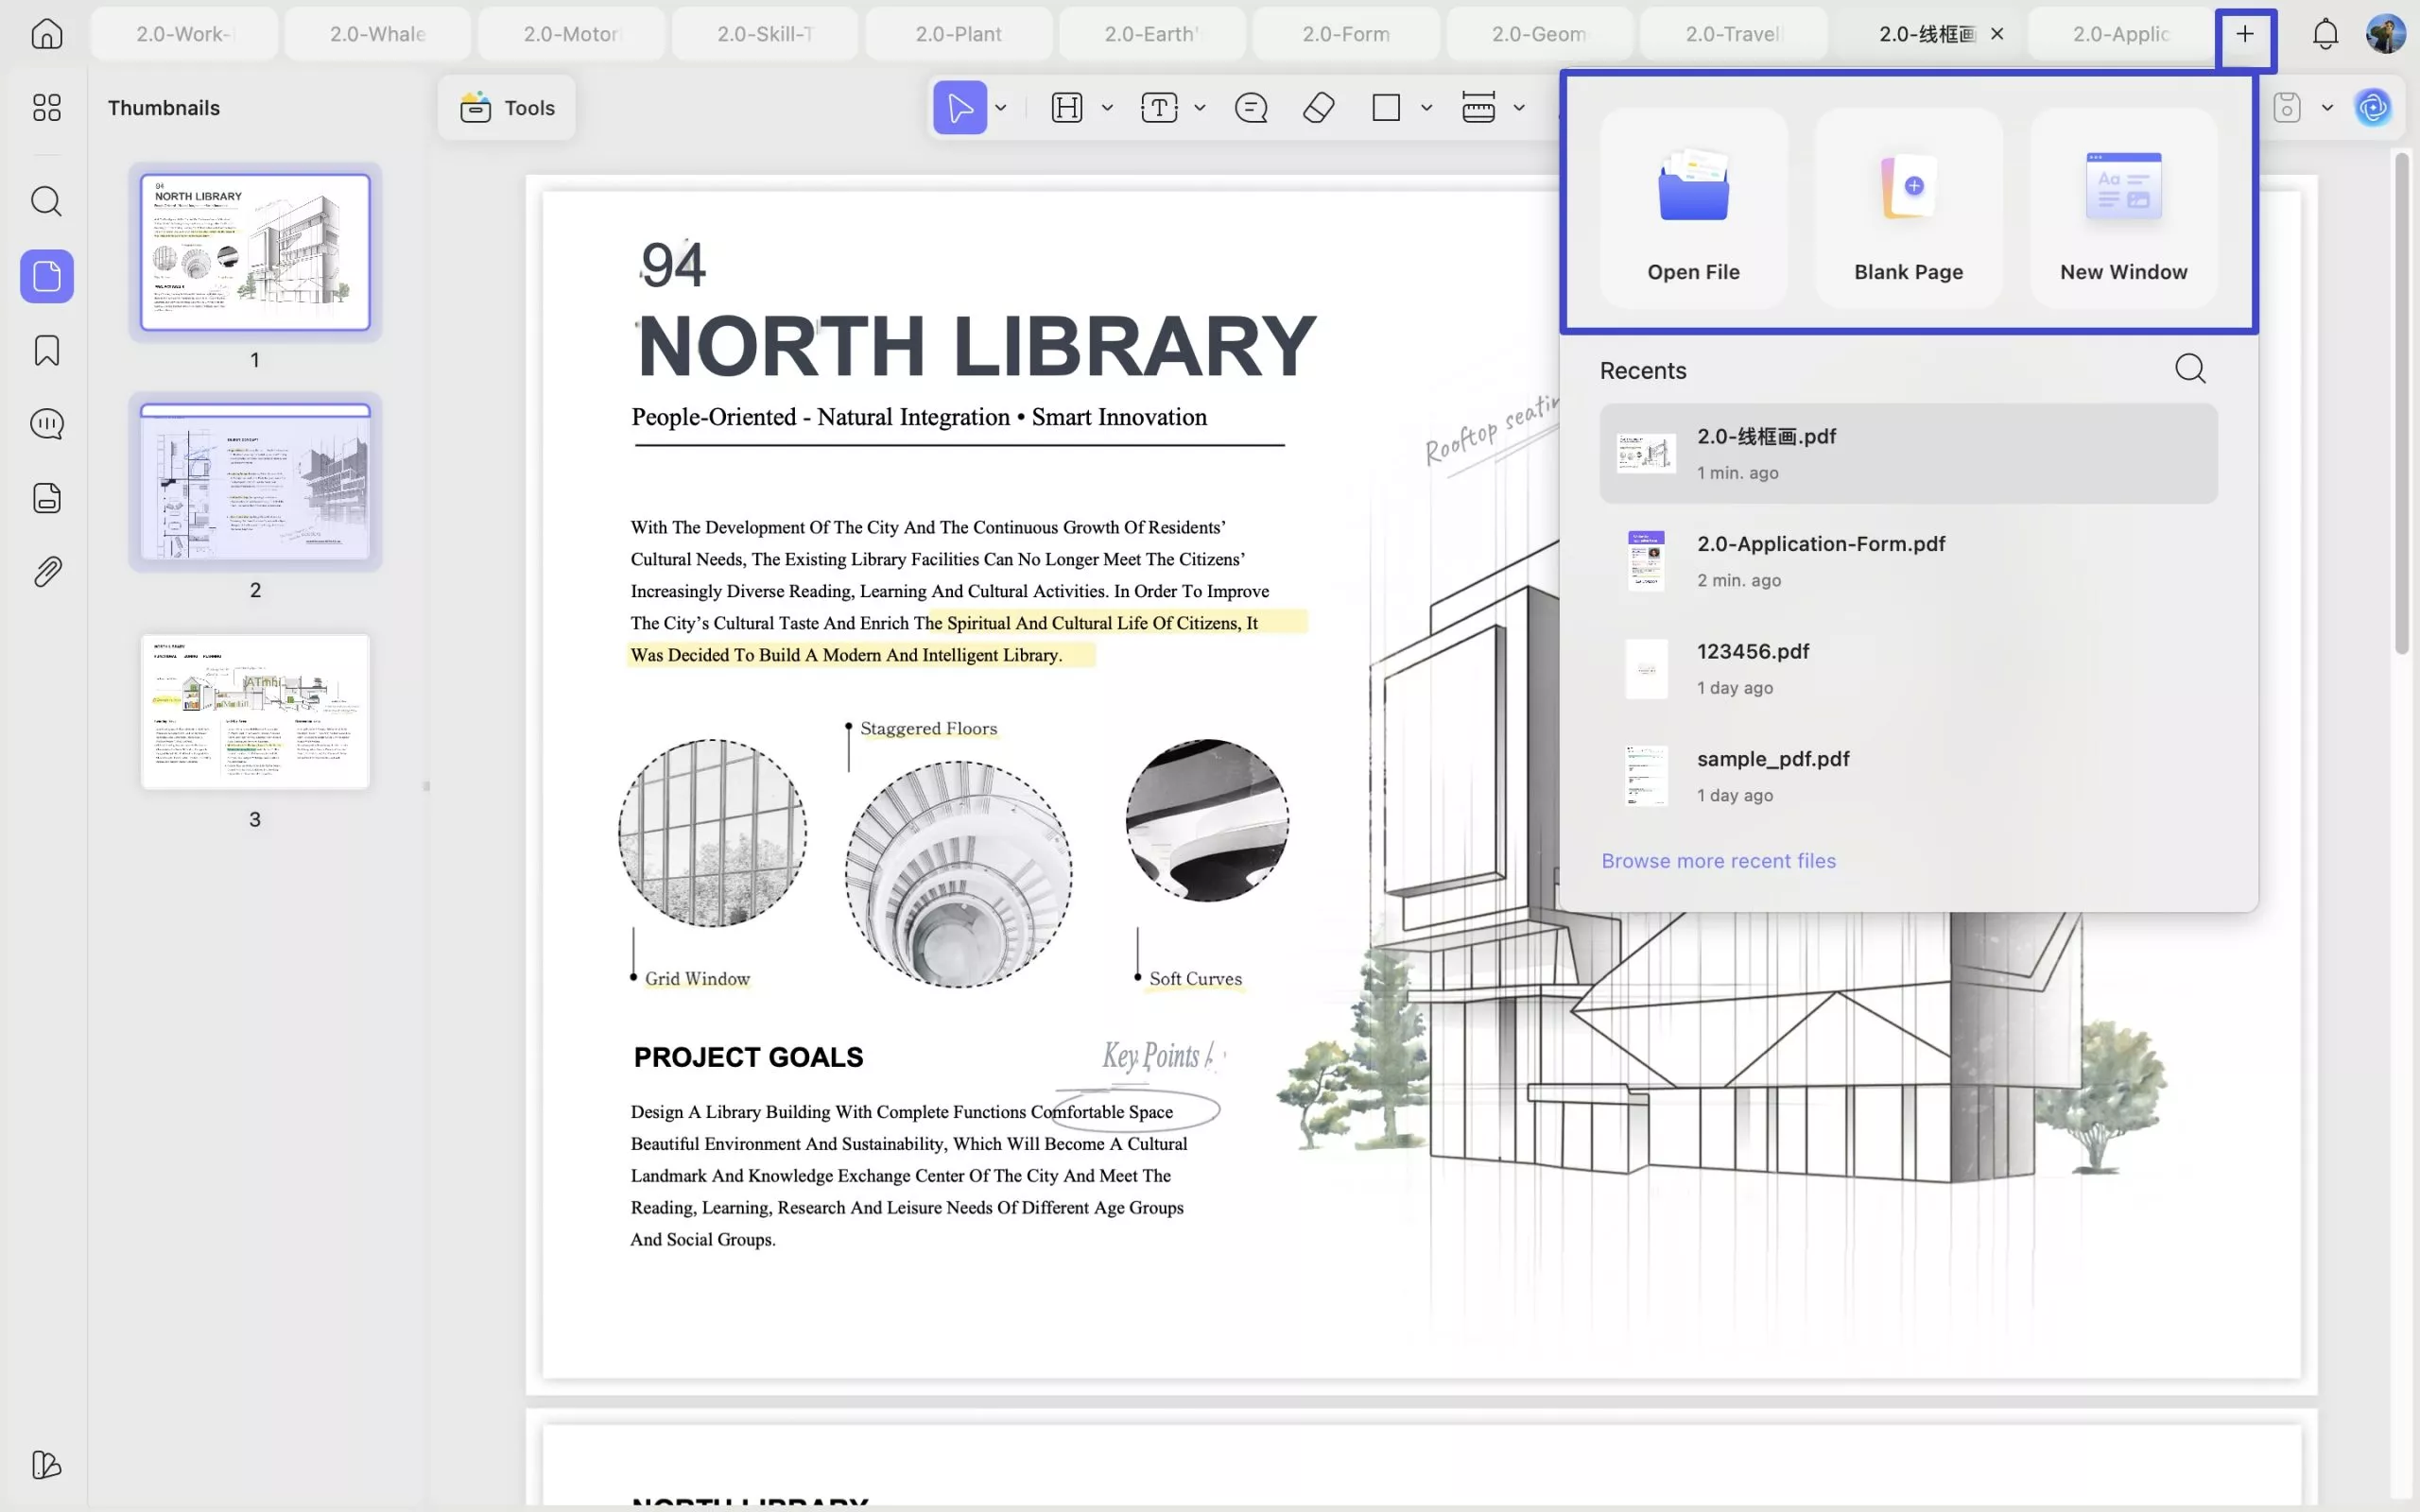Expand the measuring tool dropdown arrow

pyautogui.click(x=1519, y=107)
